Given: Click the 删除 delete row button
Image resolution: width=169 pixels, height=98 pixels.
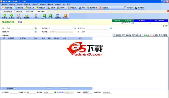Looking at the screenshot, I should [155, 35].
